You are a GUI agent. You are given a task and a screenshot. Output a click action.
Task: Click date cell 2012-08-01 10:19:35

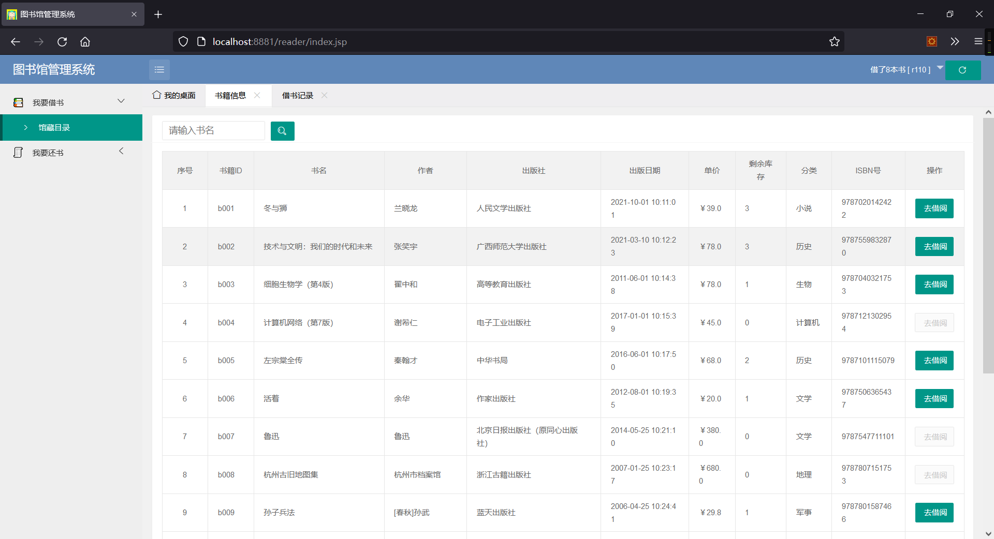point(644,398)
